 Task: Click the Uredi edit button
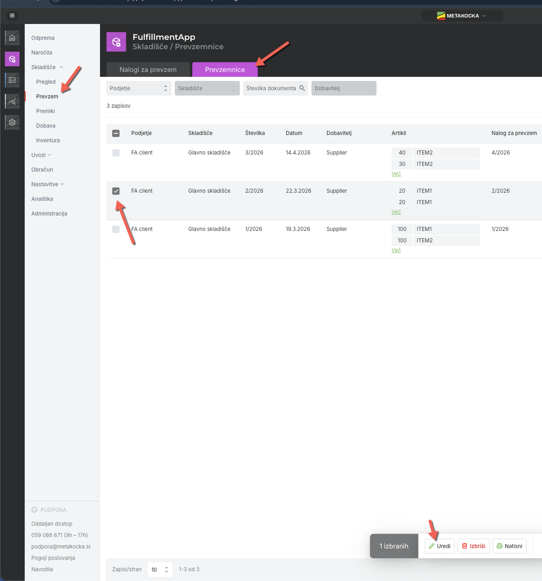[440, 546]
